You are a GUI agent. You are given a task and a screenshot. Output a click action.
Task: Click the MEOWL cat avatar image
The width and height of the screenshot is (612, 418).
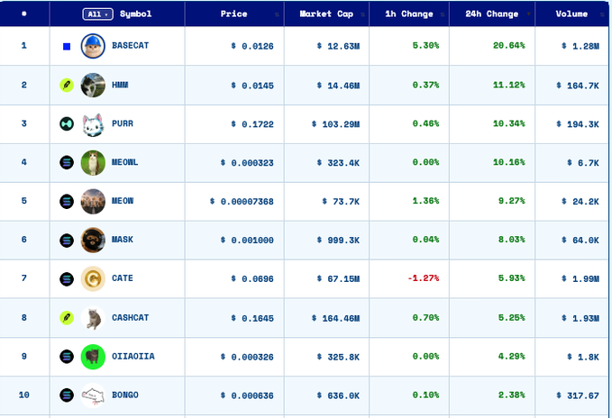pos(93,162)
